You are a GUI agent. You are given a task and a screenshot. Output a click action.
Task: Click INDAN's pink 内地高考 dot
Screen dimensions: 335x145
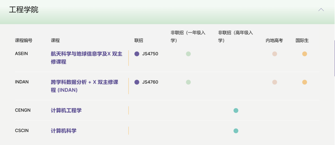(x=275, y=82)
